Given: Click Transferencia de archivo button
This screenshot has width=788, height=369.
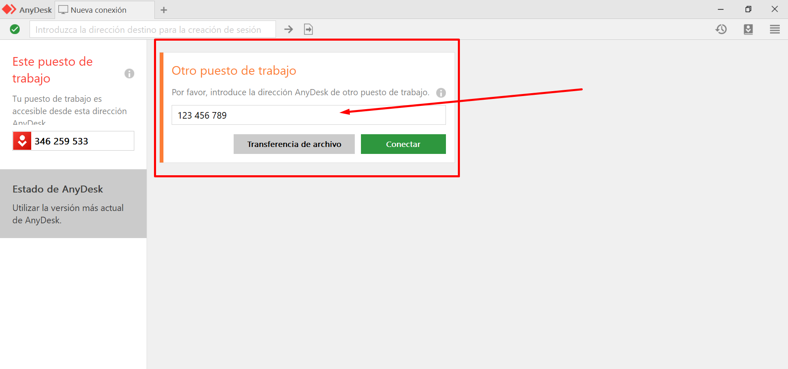Looking at the screenshot, I should 294,144.
